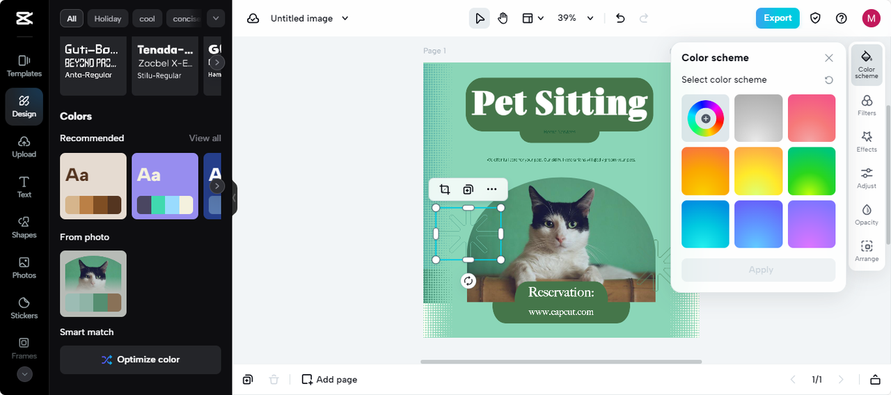The image size is (891, 395).
Task: Select the All style filter tag
Action: pyautogui.click(x=72, y=18)
